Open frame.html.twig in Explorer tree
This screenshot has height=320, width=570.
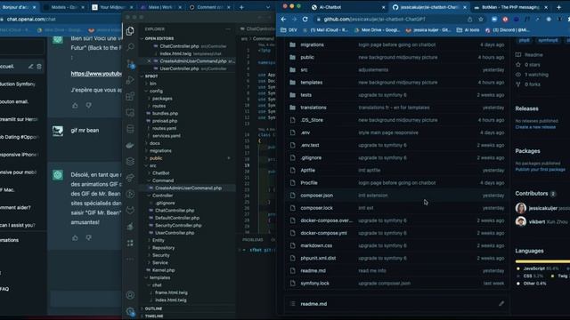tap(171, 292)
